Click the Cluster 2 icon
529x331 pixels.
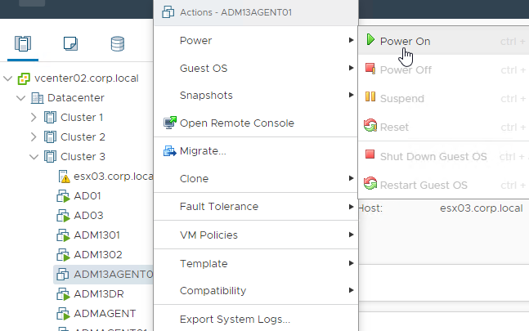[x=50, y=137]
